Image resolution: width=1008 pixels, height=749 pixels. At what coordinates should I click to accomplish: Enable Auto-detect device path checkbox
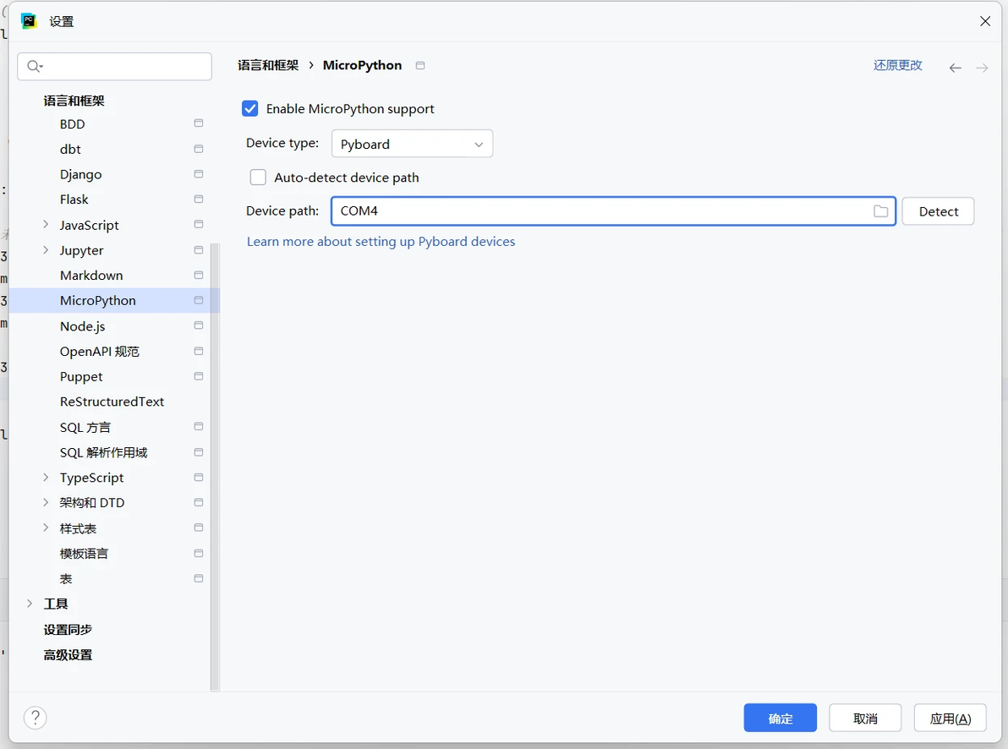pyautogui.click(x=258, y=178)
